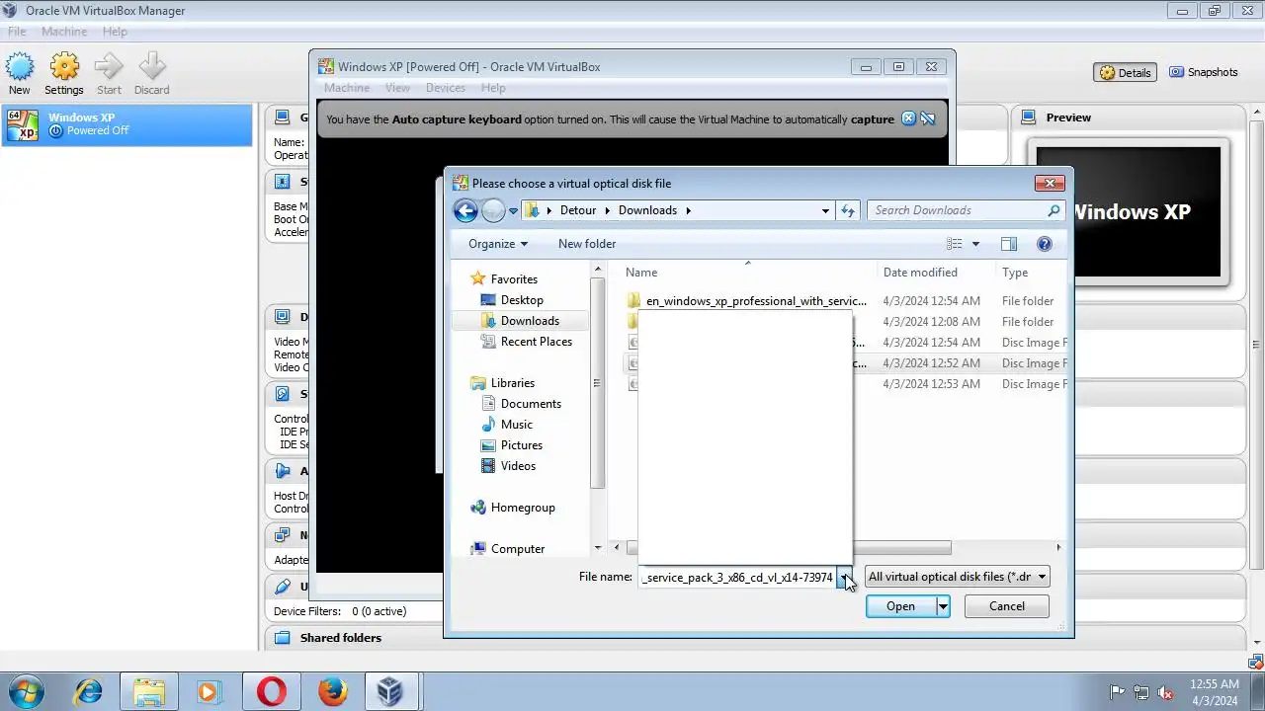The height and width of the screenshot is (711, 1265).
Task: Open file dialog Help question mark
Action: click(1045, 244)
